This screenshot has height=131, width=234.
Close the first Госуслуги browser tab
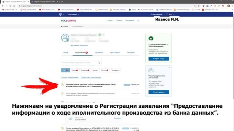tap(28, 1)
